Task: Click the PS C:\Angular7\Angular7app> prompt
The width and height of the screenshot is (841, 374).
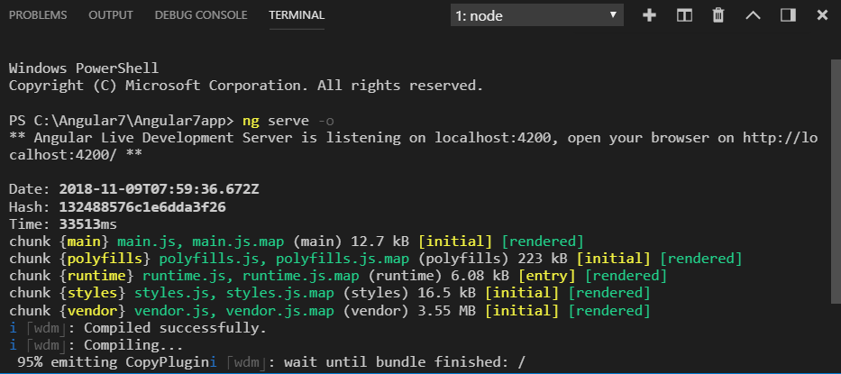Action: tap(121, 120)
